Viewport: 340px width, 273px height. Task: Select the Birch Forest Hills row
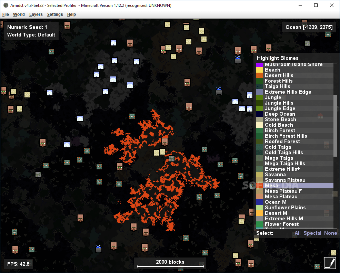click(x=295, y=136)
